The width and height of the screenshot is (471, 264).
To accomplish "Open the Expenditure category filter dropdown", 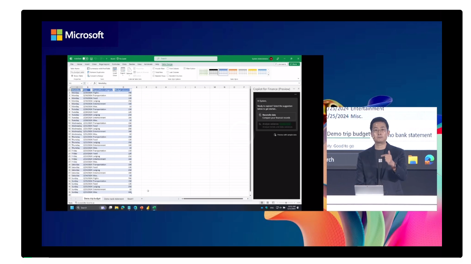I will click(x=113, y=90).
